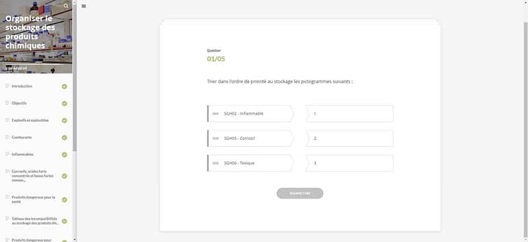Click the list icon beside Introduction

click(x=7, y=86)
